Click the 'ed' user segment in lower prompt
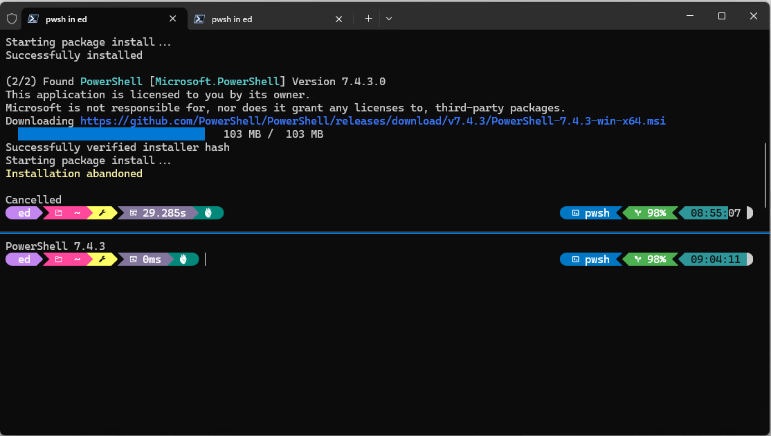 (x=24, y=259)
